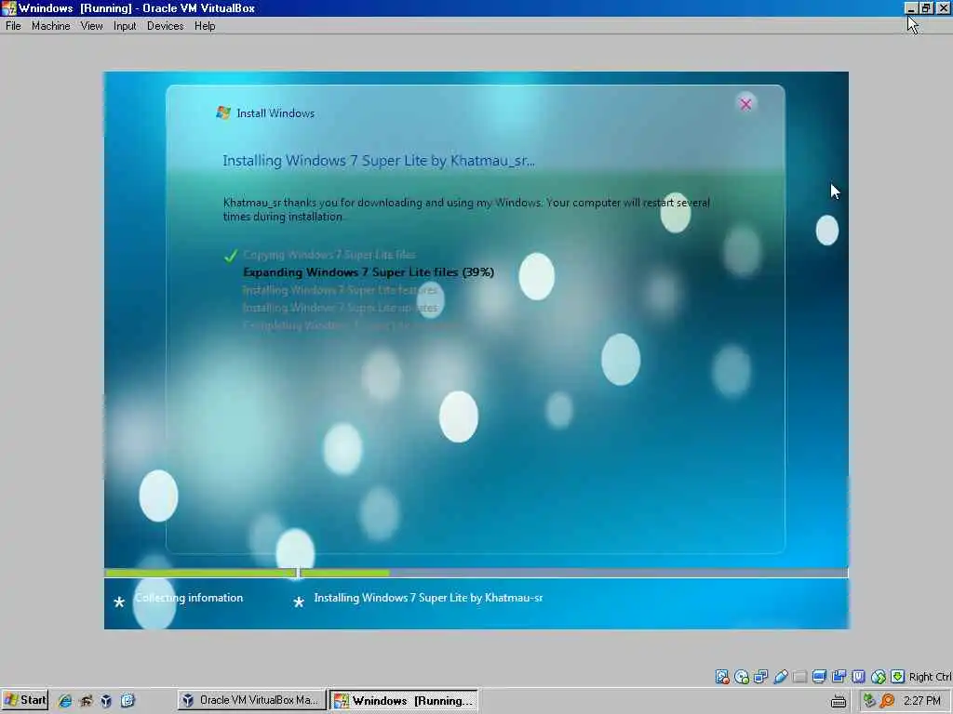Screen dimensions: 953x714
Task: Click the mouse integration status icon
Action: 879,677
